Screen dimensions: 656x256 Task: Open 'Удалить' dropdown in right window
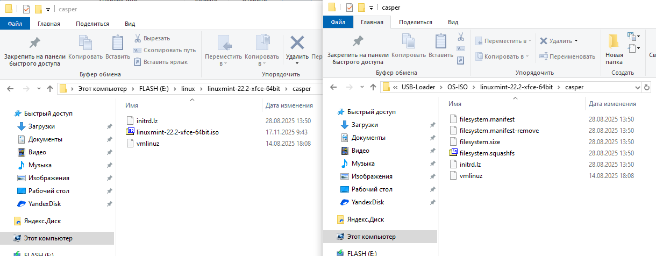[x=576, y=41]
